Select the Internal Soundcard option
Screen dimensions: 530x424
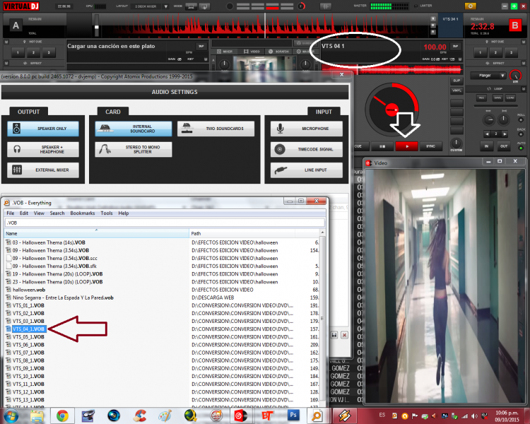[x=133, y=129]
